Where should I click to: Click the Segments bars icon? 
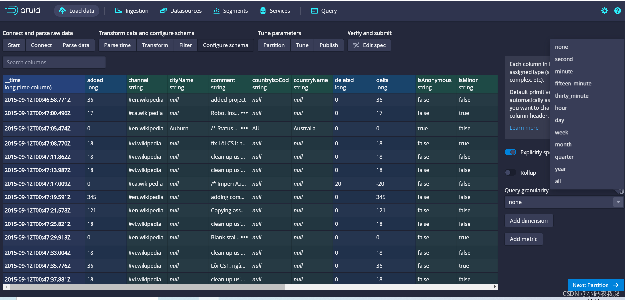pyautogui.click(x=216, y=11)
